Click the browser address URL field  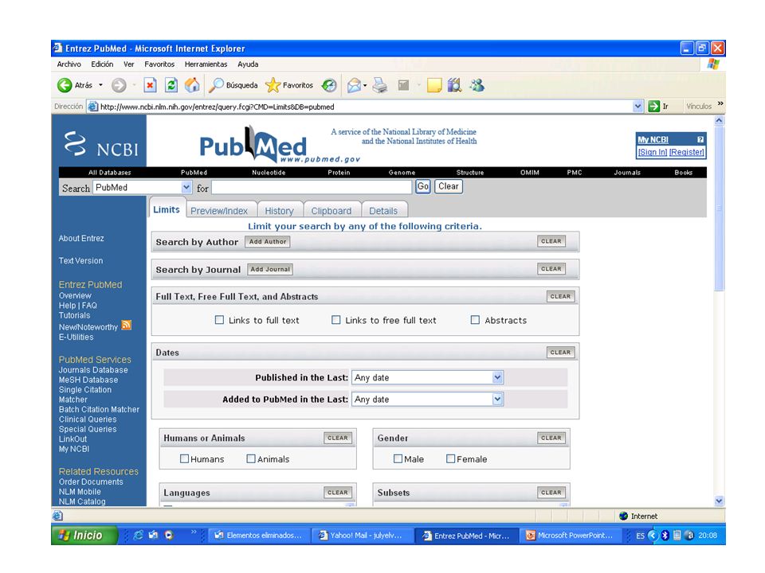(x=366, y=106)
